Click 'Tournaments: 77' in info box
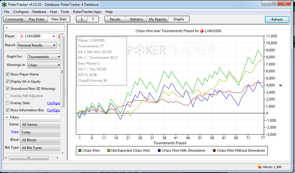Viewport: 295px width, 173px height. (x=91, y=46)
